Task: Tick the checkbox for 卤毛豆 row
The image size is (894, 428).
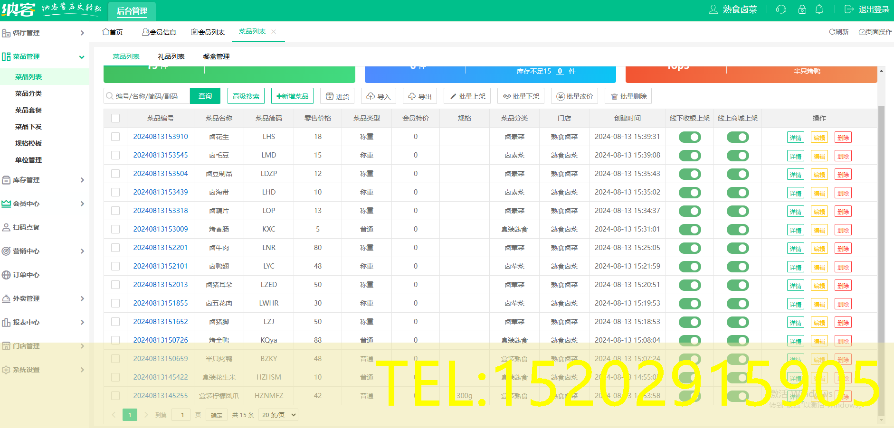Action: coord(115,155)
